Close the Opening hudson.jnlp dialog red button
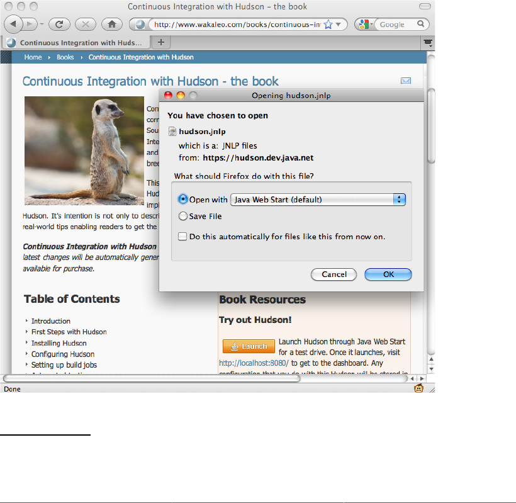The image size is (516, 503). pos(168,96)
